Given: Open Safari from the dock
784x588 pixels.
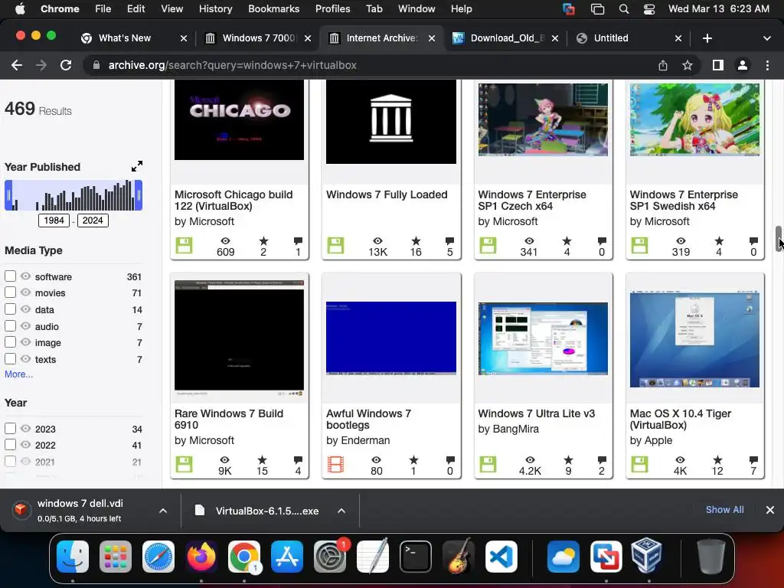Looking at the screenshot, I should [158, 557].
